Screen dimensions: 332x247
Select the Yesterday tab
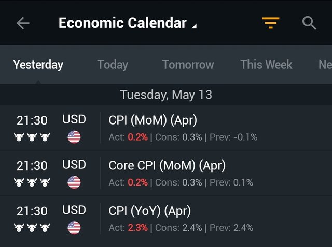[38, 65]
